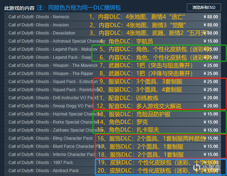Click ¥ 15.00 price on Astronaut row
Screen dimensions: 227x176
click(211, 41)
